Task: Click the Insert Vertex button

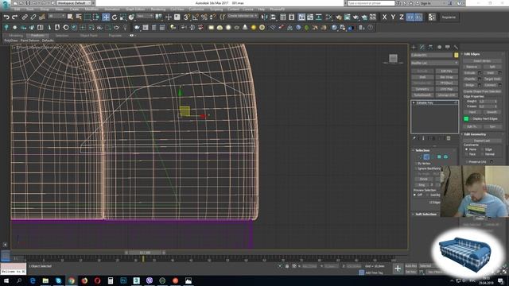Action: pyautogui.click(x=482, y=61)
